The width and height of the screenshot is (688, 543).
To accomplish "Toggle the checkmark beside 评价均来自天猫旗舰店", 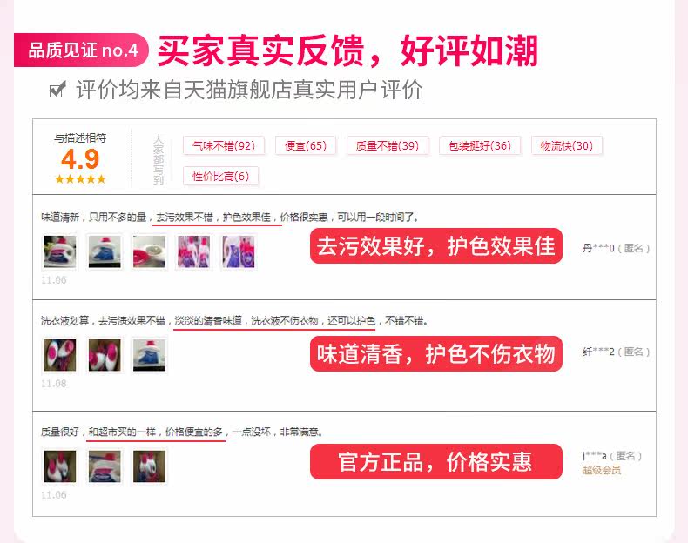I will tap(57, 90).
